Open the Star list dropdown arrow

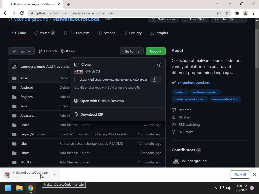(x=242, y=19)
